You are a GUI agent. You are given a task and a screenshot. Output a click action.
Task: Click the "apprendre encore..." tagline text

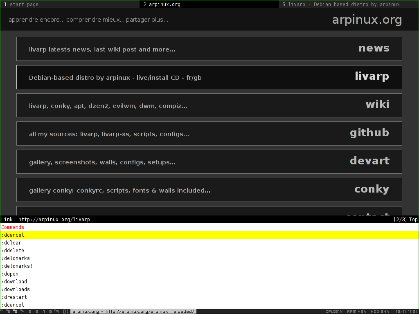88,20
